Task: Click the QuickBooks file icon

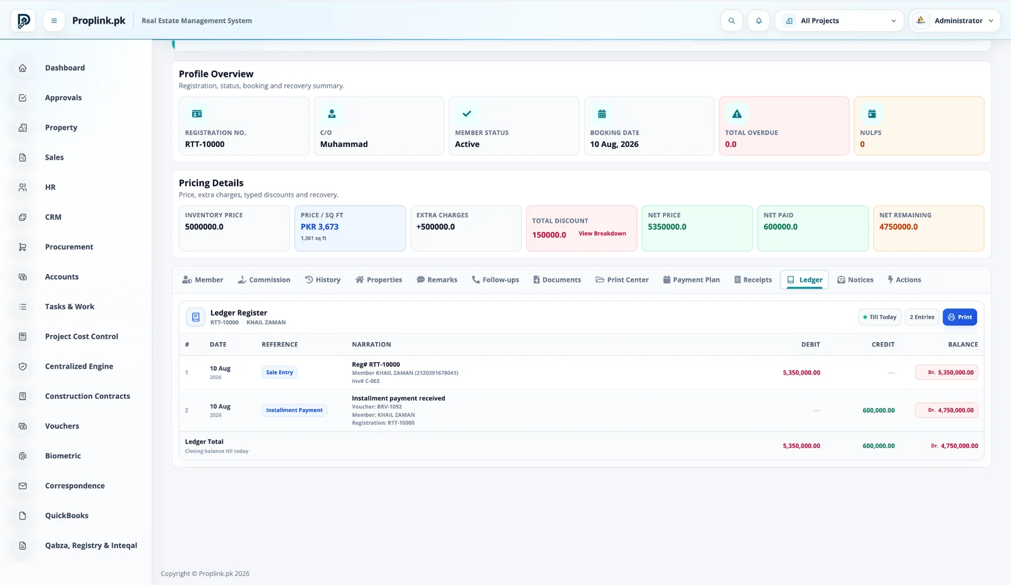Action: tap(23, 516)
